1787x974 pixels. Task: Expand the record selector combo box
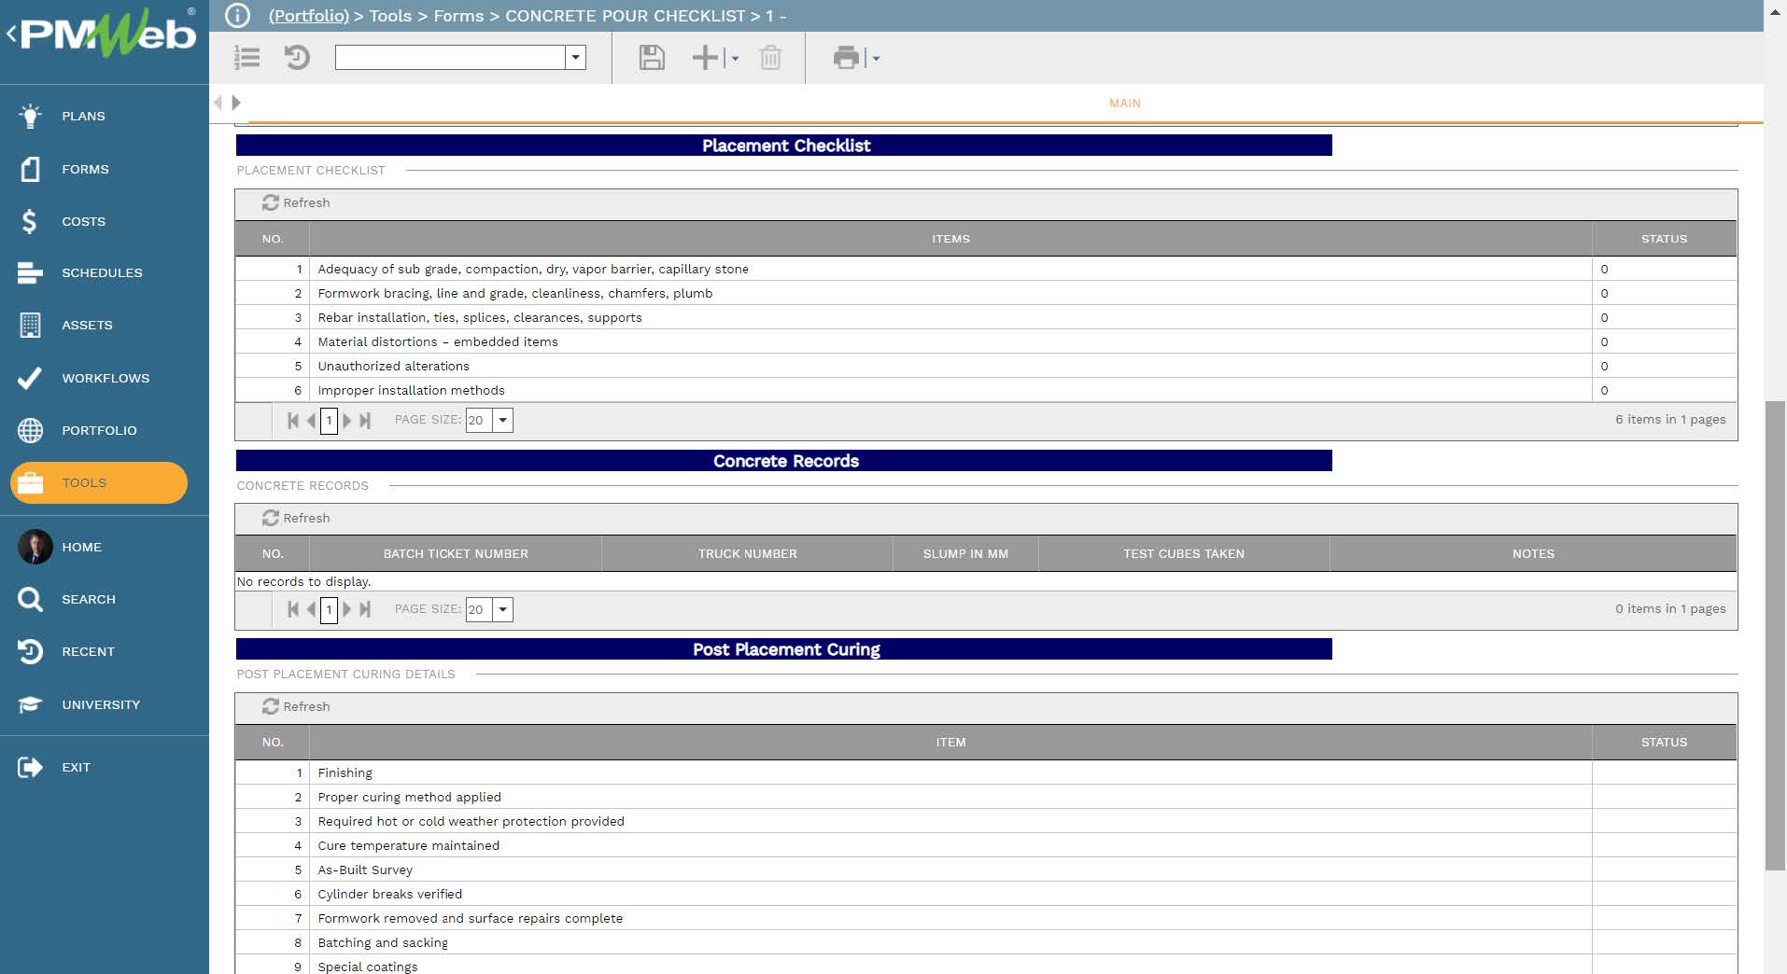coord(574,58)
